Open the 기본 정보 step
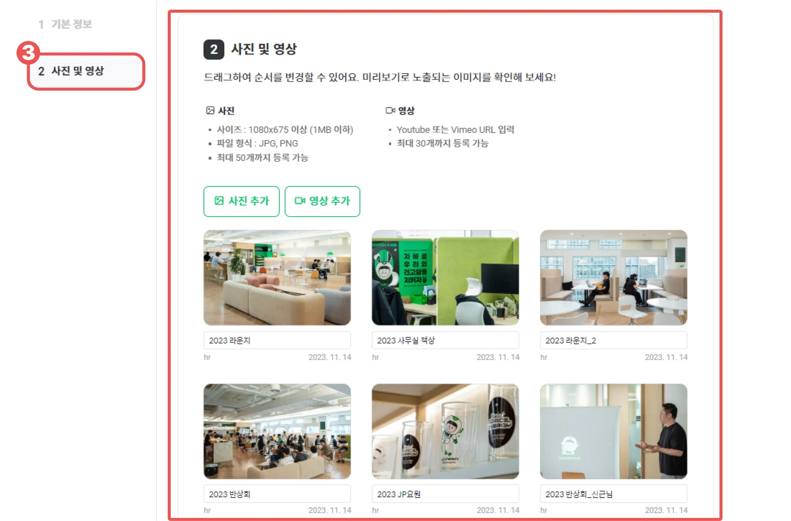 coord(65,24)
